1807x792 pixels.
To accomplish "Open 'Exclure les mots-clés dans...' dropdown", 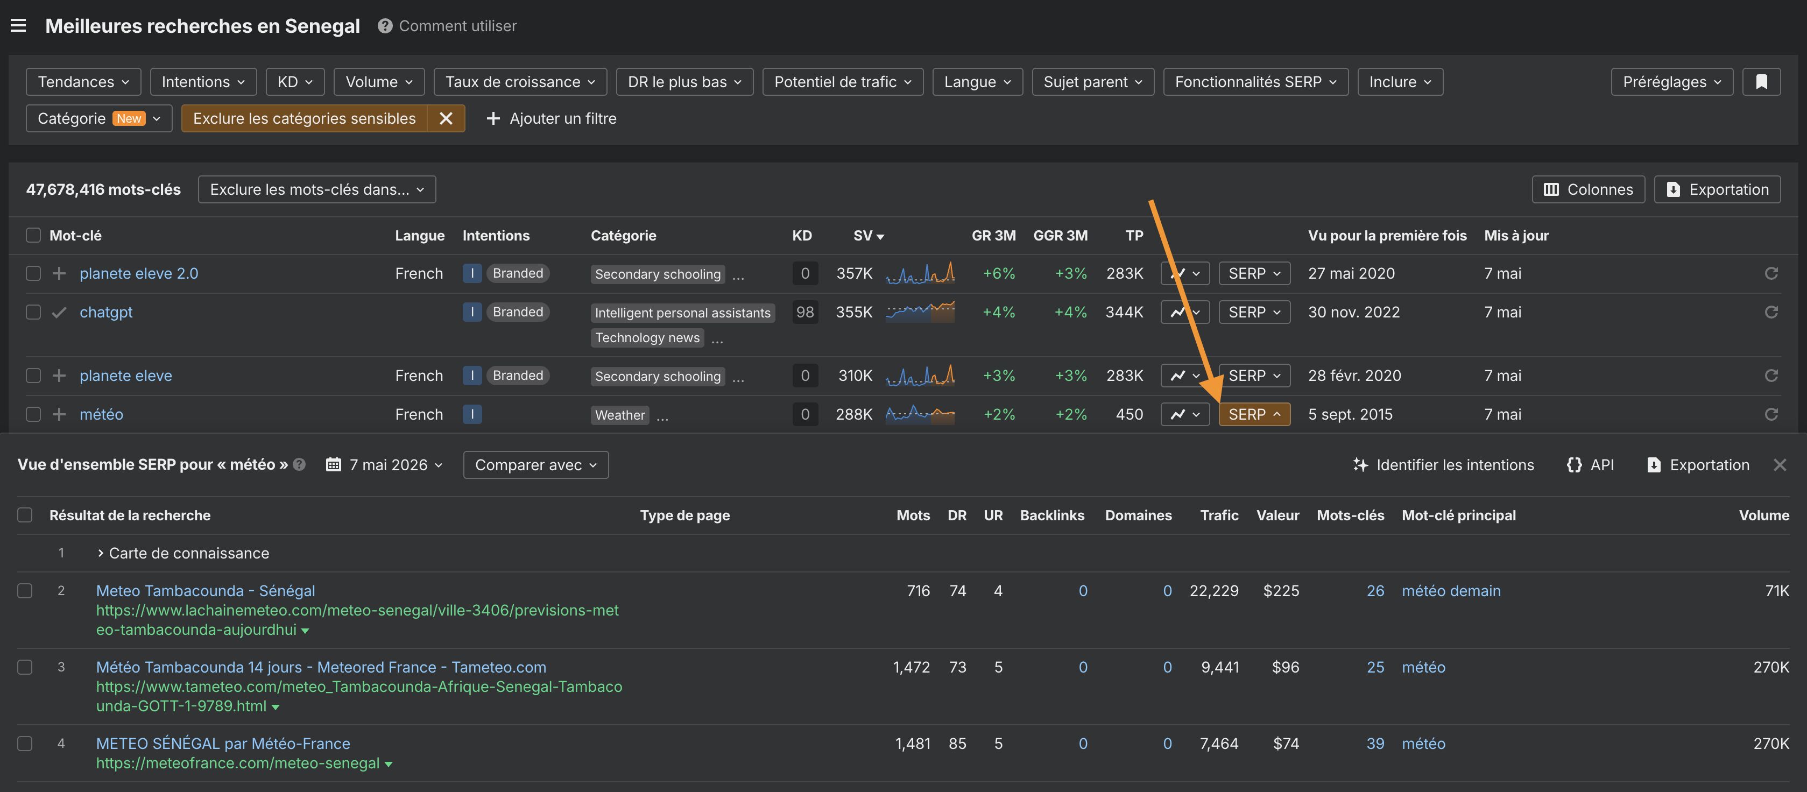I will [x=317, y=189].
